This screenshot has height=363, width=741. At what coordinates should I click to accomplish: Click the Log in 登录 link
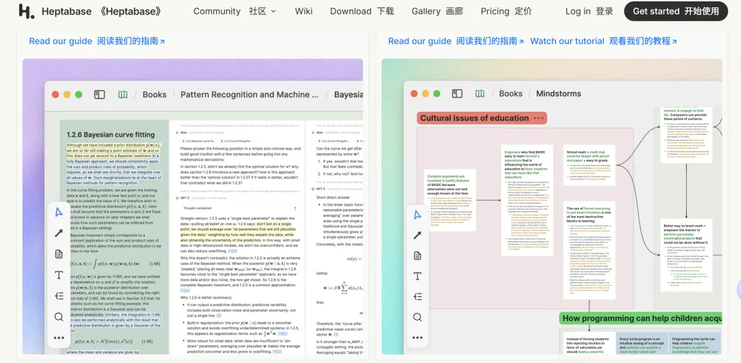(589, 12)
